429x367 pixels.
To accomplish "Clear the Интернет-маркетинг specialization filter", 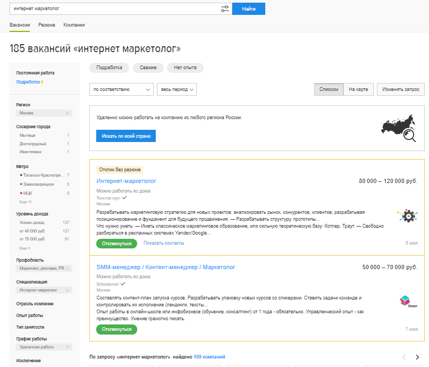I will (68, 290).
